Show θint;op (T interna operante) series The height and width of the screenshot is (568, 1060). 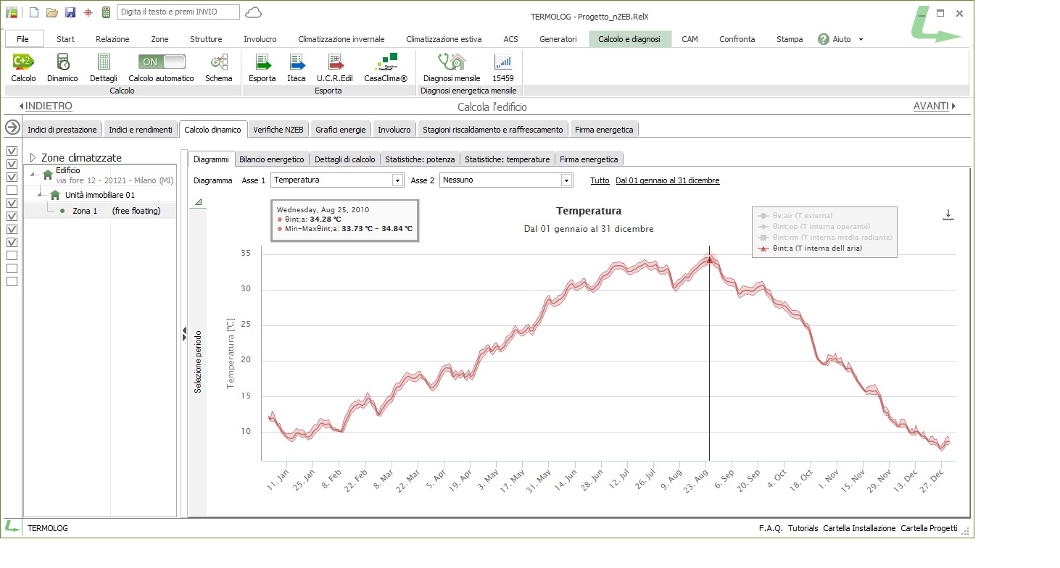coord(813,226)
